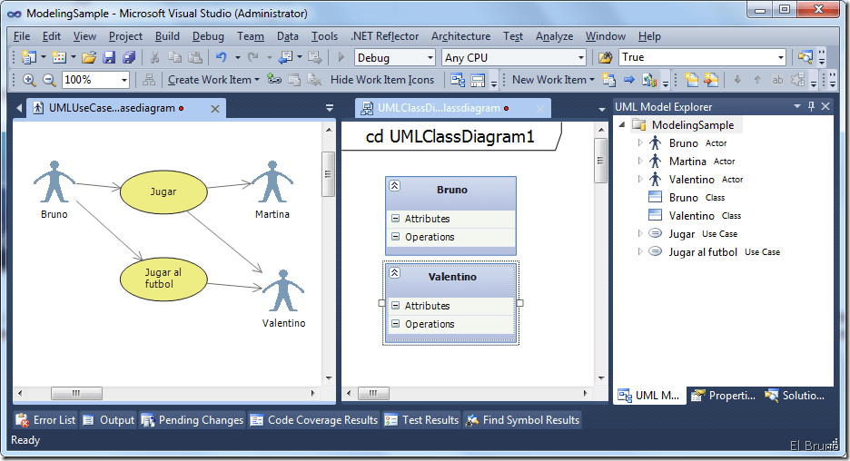This screenshot has width=850, height=461.
Task: Toggle auto-hide pin on UML Model Explorer
Action: (810, 106)
